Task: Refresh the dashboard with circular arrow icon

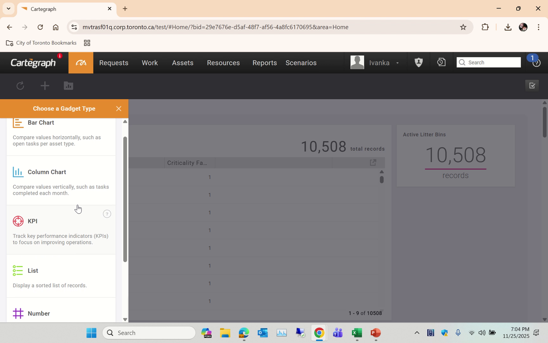Action: coord(20,86)
